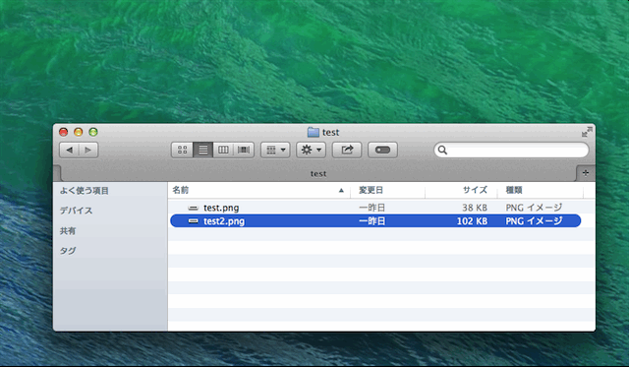Expand the デバイス sidebar section
Image resolution: width=629 pixels, height=367 pixels.
pos(77,211)
